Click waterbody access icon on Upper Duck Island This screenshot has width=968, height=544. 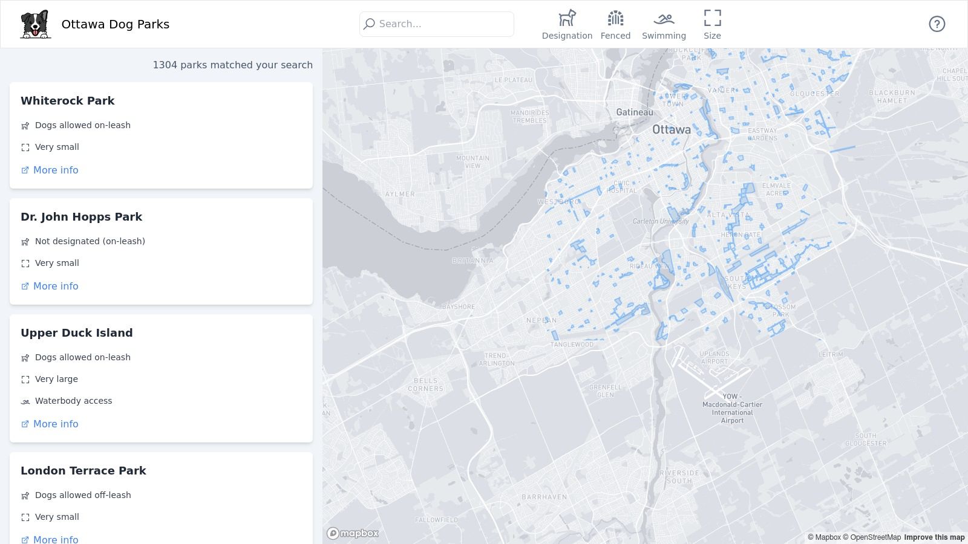click(25, 401)
